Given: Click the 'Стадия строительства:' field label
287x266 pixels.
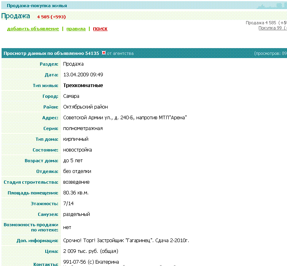Looking at the screenshot, I should click(x=31, y=182).
